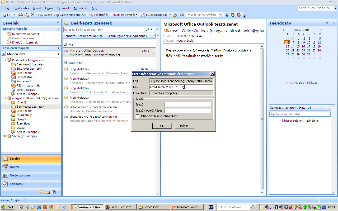Expand the query builder double chevron

click(157, 30)
